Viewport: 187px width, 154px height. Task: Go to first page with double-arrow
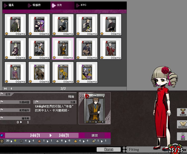(5, 89)
